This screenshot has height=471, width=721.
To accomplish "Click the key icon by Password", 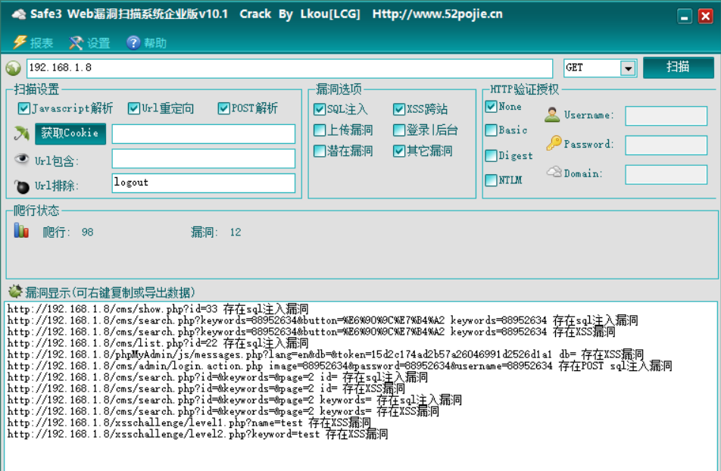I will point(554,143).
